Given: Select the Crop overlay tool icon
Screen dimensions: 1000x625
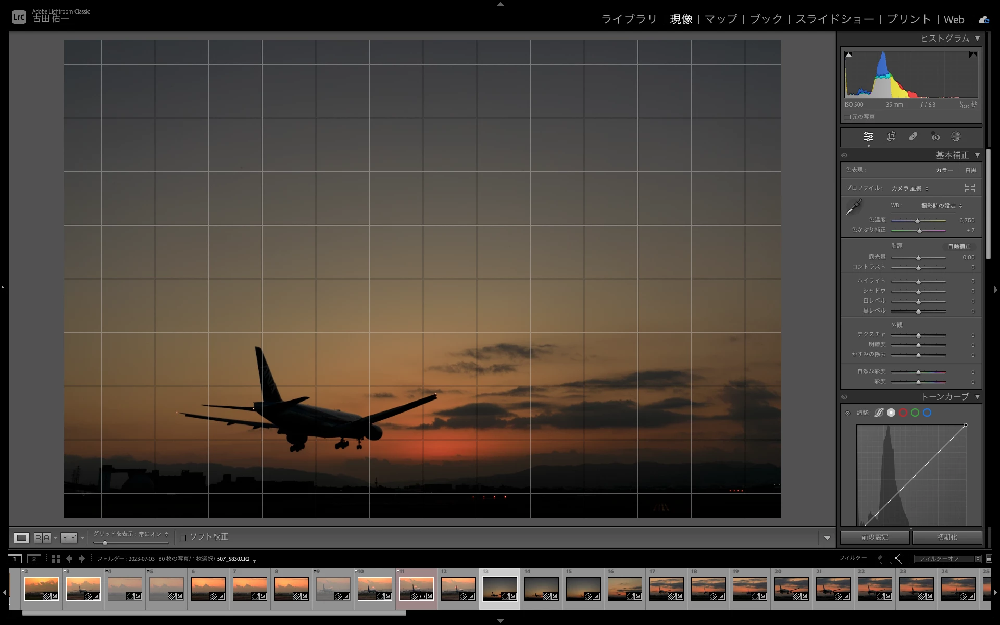Looking at the screenshot, I should click(891, 136).
